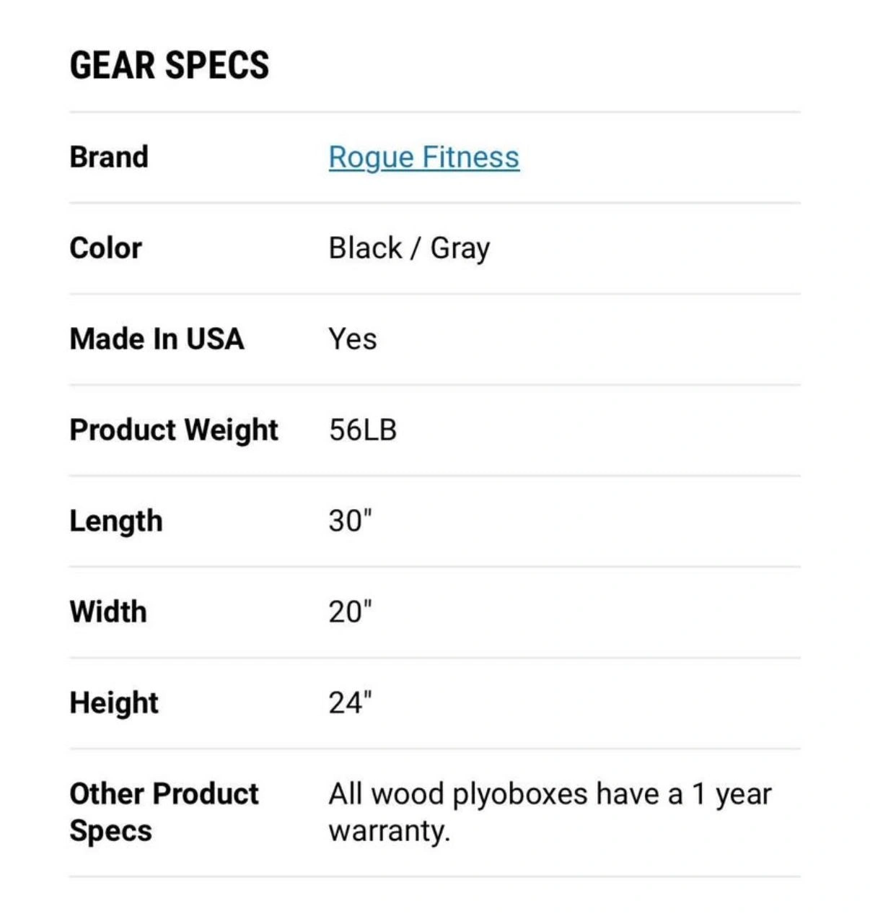Click the word Rogue in the brand link
870x914 pixels.
(371, 157)
